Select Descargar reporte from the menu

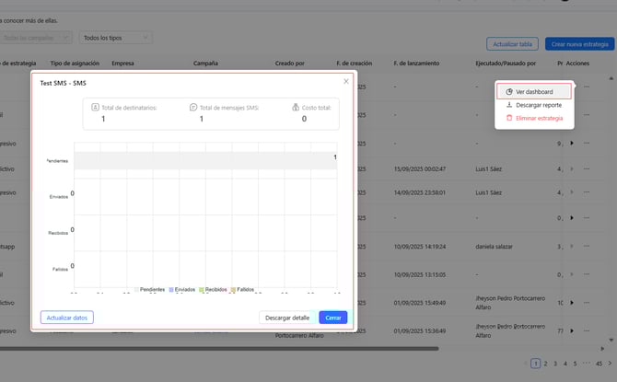tap(539, 105)
